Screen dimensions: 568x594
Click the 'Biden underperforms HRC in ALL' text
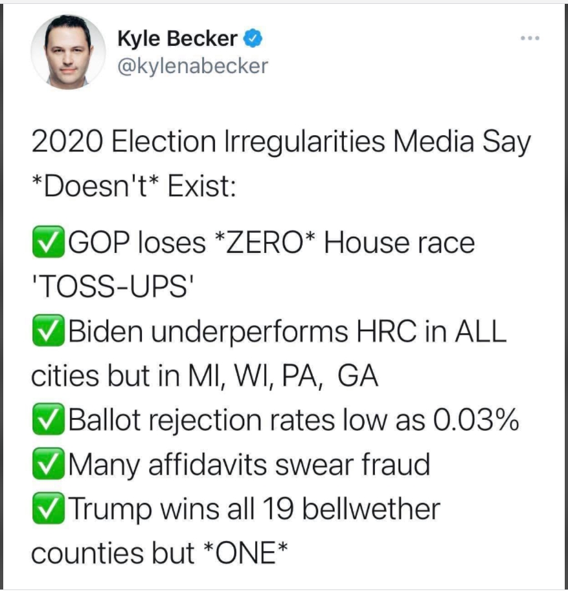click(x=286, y=333)
